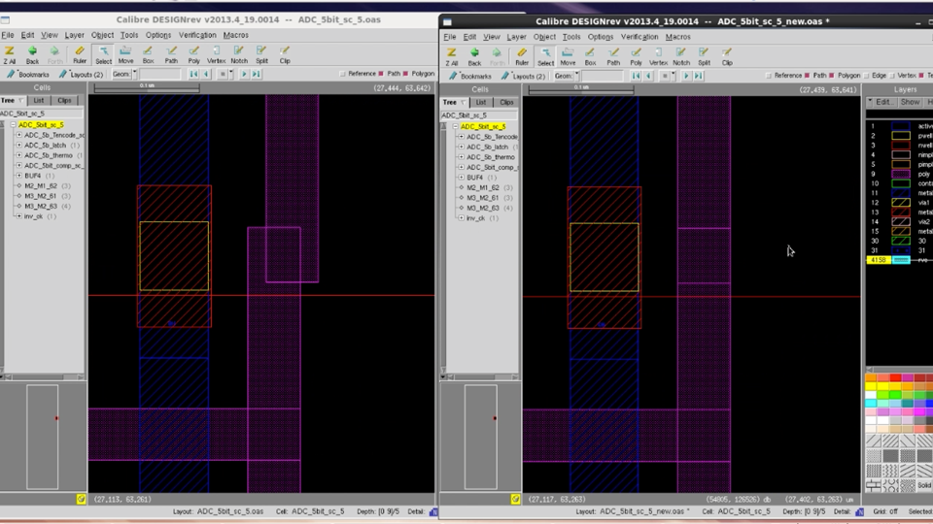Select Notch tool in left window

coord(239,54)
